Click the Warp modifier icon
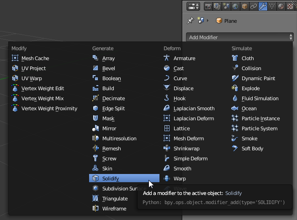 point(167,178)
